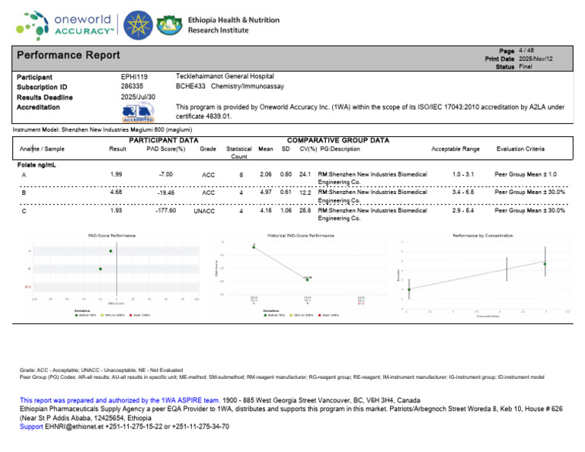Screen dimensions: 585x452
Task: Click the Acceptable Range column header
Action: (x=456, y=148)
